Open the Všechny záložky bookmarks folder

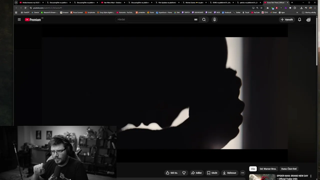(309, 12)
